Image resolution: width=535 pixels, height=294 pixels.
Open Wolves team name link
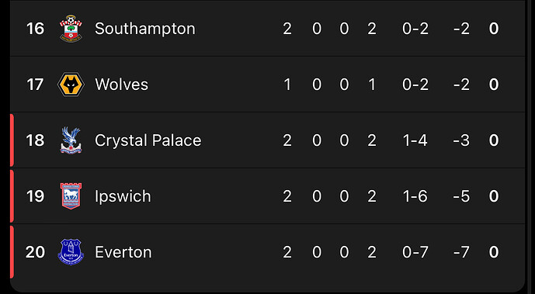click(x=121, y=85)
